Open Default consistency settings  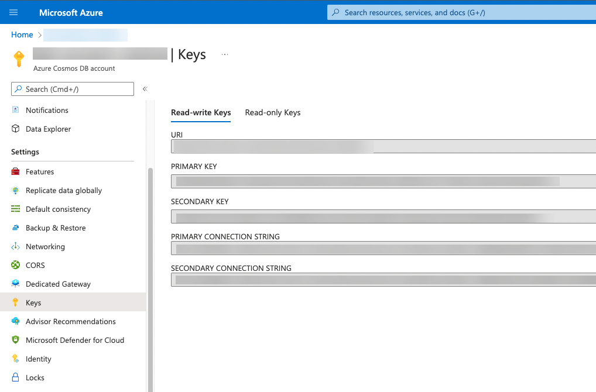58,209
